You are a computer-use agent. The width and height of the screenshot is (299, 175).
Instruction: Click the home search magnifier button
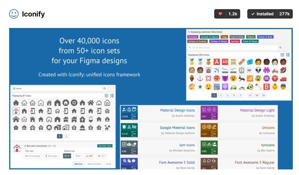105,88
